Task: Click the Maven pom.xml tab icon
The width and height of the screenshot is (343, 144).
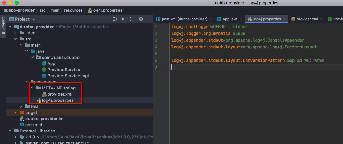Action: point(158,19)
